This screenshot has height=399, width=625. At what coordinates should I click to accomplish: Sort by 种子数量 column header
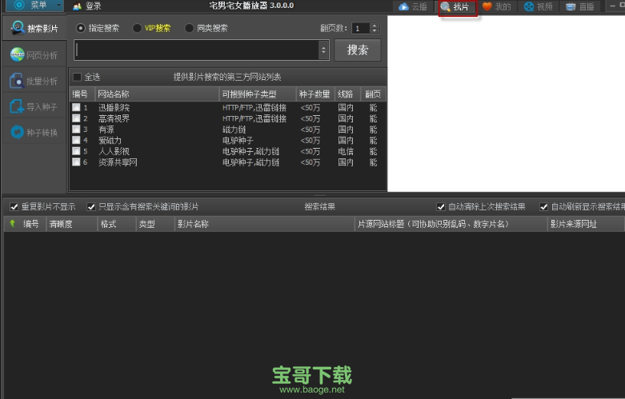pos(315,94)
